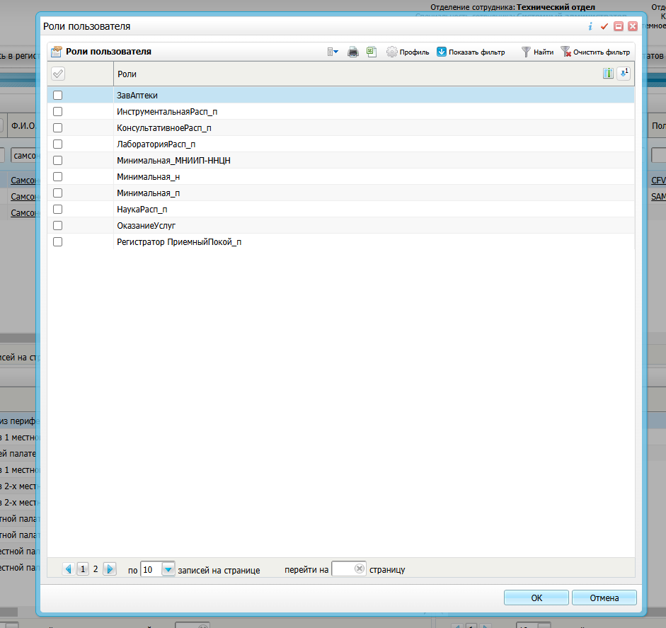Viewport: 666px width, 628px height.
Task: Go to next page with right arrow
Action: click(109, 569)
